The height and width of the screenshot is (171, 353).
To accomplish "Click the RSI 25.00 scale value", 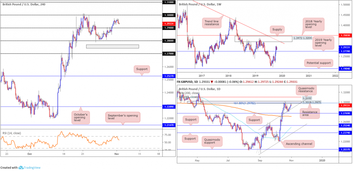I will pos(168,150).
